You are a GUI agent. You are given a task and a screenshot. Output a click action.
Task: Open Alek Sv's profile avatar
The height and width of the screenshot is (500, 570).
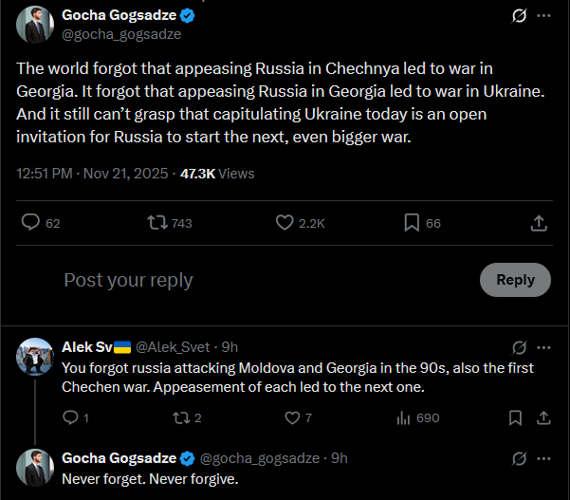click(35, 355)
